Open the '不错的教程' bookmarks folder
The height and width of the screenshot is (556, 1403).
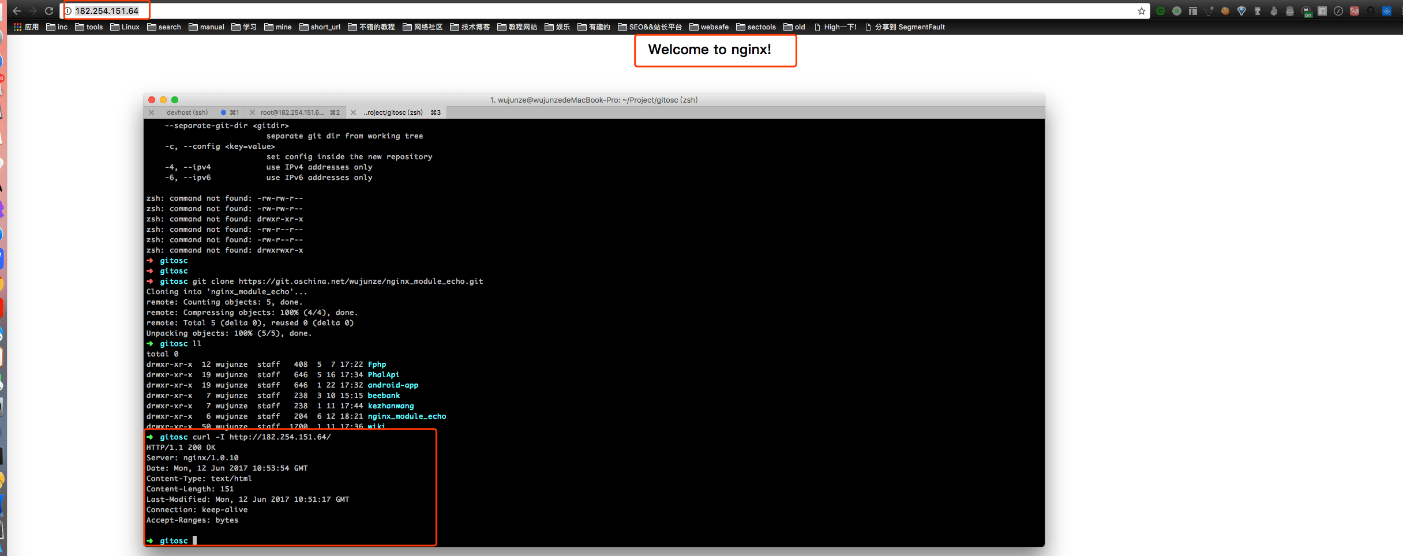pyautogui.click(x=372, y=27)
